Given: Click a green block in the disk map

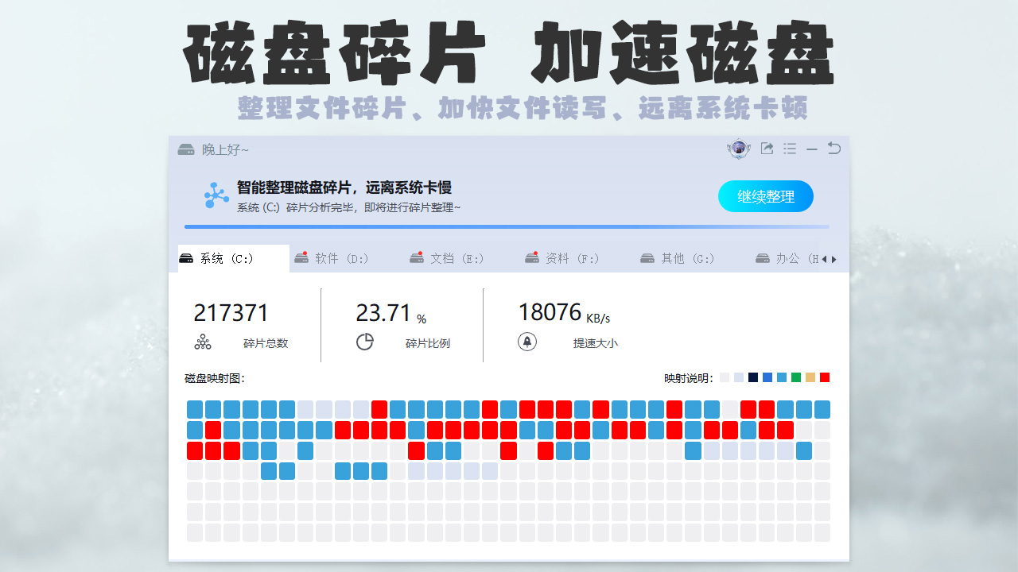Looking at the screenshot, I should tap(796, 377).
